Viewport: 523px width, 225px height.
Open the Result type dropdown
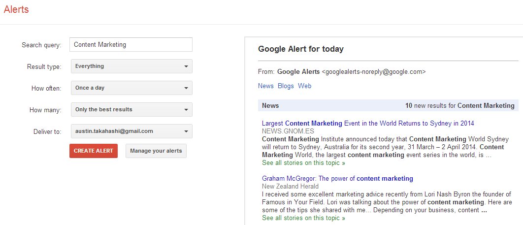click(131, 66)
